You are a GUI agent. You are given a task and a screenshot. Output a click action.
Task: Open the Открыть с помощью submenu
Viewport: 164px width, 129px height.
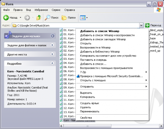tap(112, 80)
